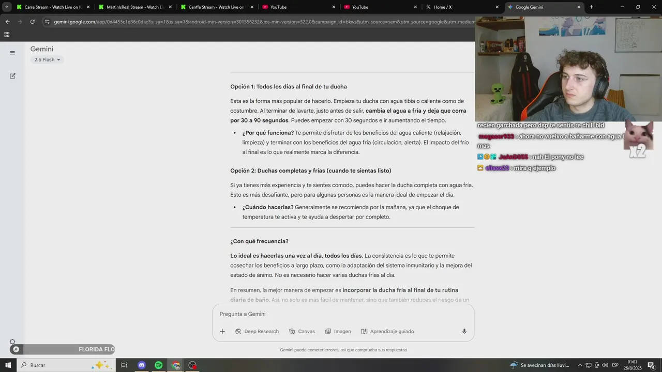Select Imagen tool
The height and width of the screenshot is (372, 662).
point(338,332)
